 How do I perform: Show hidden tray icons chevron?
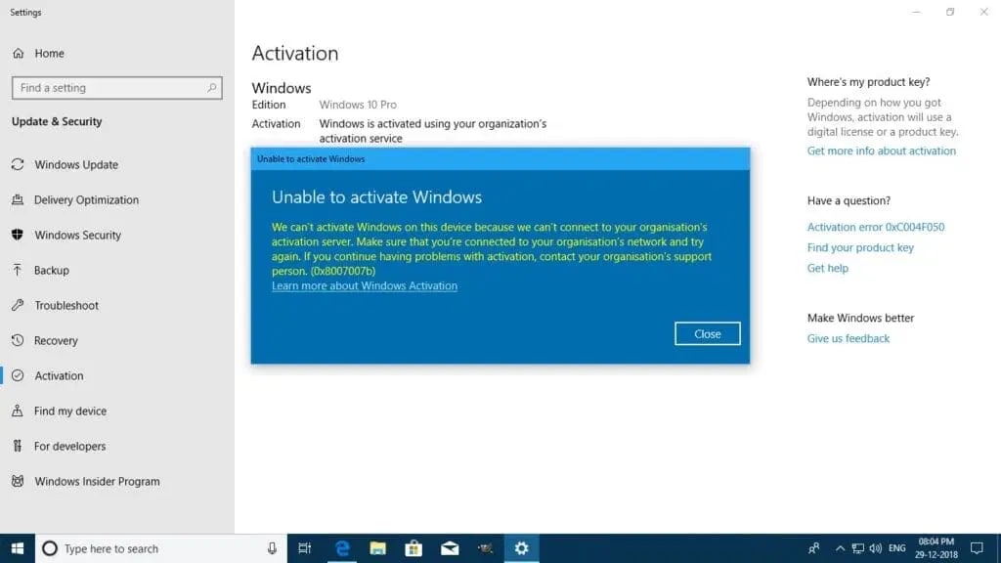(x=840, y=548)
